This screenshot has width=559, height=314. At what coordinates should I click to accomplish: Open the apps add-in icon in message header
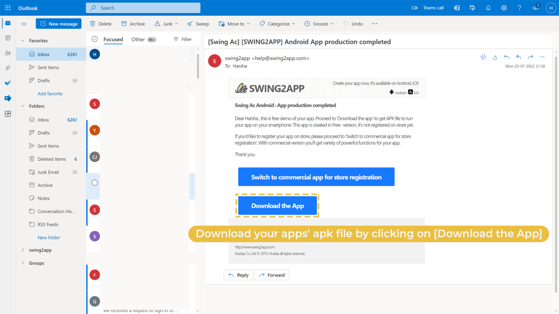(x=483, y=57)
